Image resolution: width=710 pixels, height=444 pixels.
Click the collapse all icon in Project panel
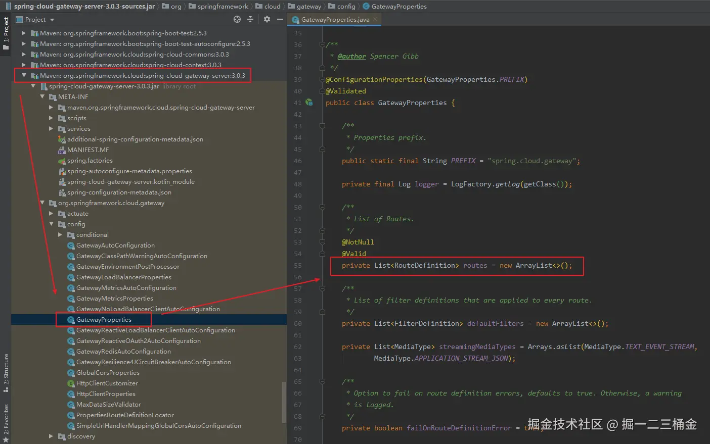pyautogui.click(x=250, y=19)
